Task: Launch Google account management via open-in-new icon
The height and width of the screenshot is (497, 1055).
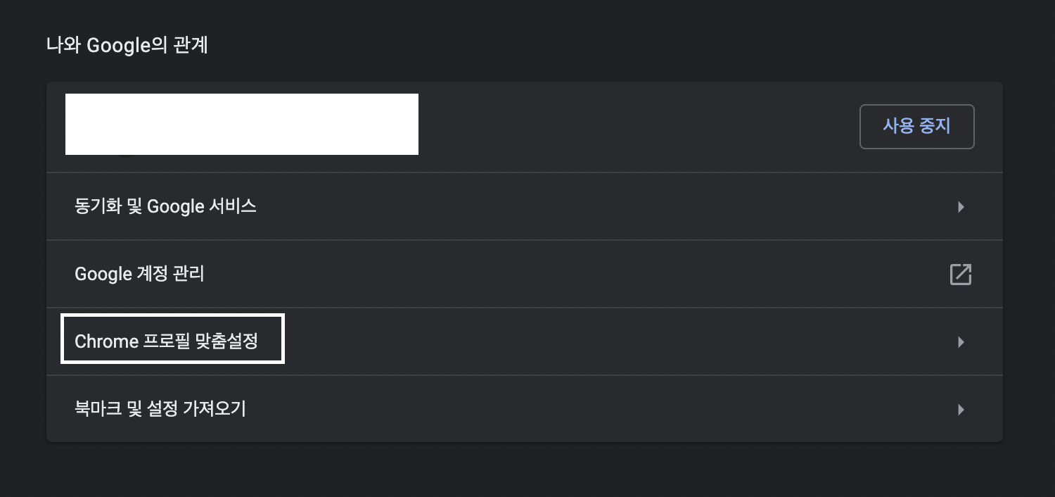Action: 960,274
